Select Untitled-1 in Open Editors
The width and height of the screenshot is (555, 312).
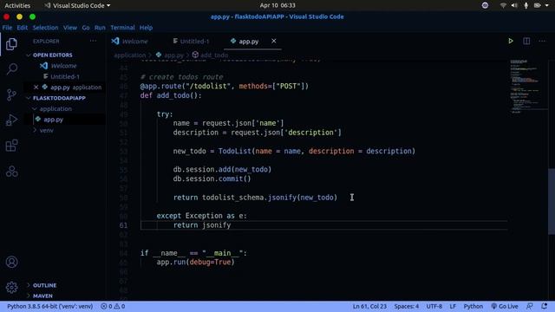point(65,76)
